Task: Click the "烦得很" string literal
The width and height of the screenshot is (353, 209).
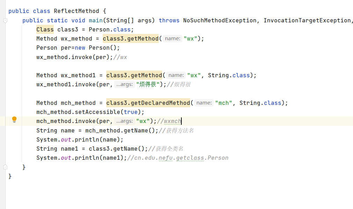Action: click(x=148, y=85)
